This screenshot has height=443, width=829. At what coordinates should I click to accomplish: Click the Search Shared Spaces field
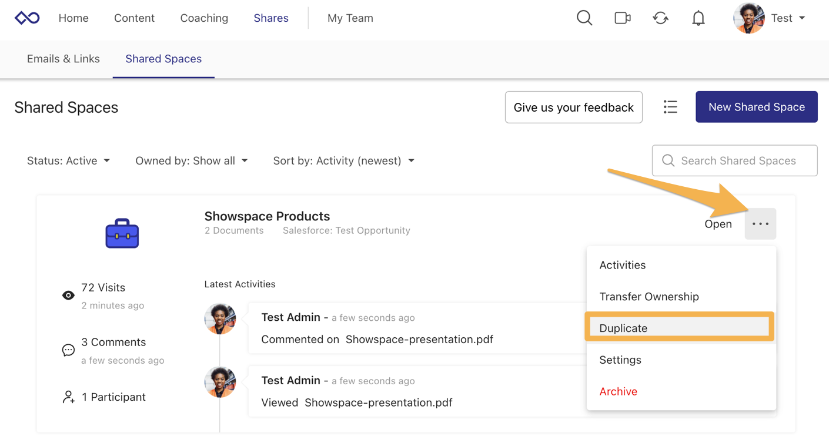[x=735, y=160]
